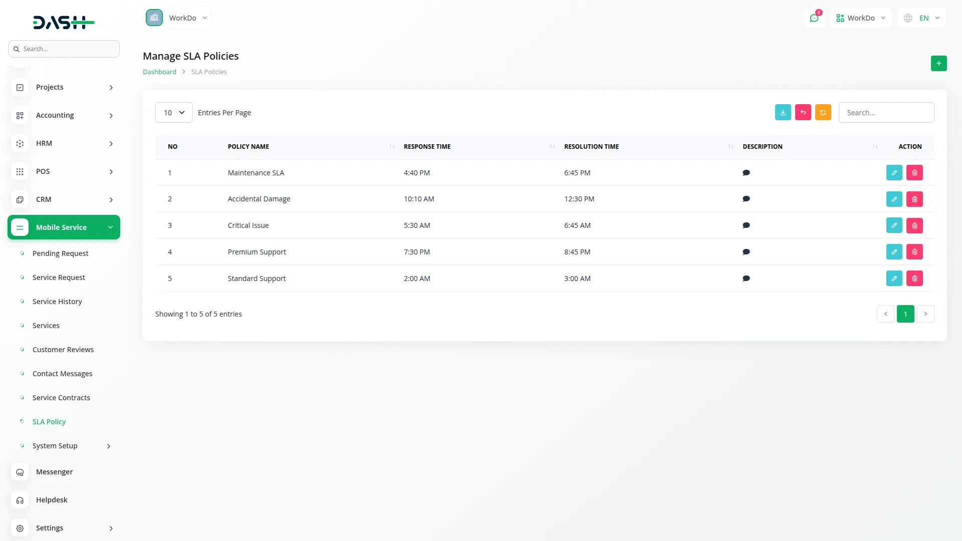The height and width of the screenshot is (541, 962).
Task: Click the export/download icon above the table
Action: [x=783, y=112]
